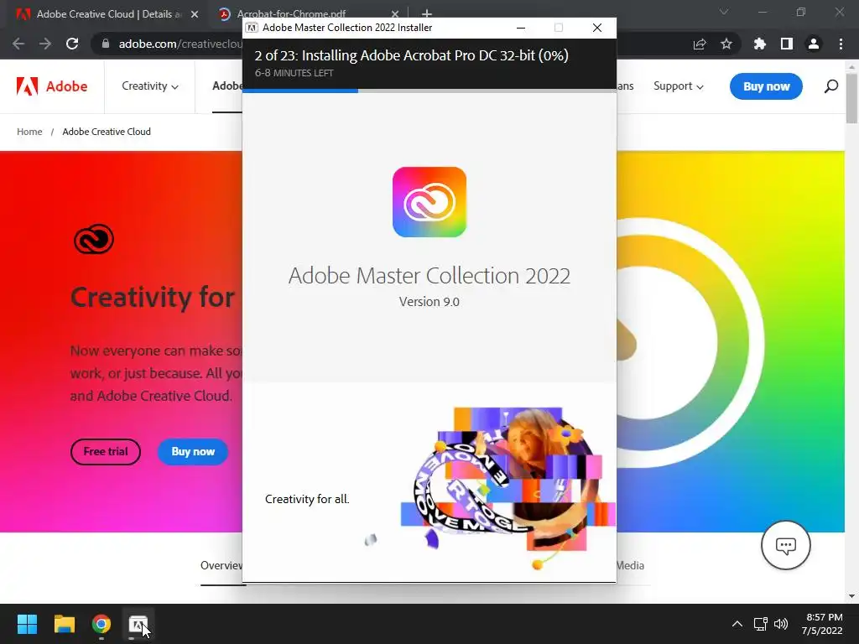Click the collage artwork in the installer
The image size is (859, 644).
(508, 487)
